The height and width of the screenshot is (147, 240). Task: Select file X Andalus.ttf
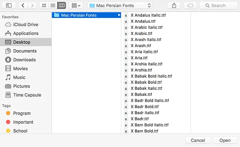point(156,21)
